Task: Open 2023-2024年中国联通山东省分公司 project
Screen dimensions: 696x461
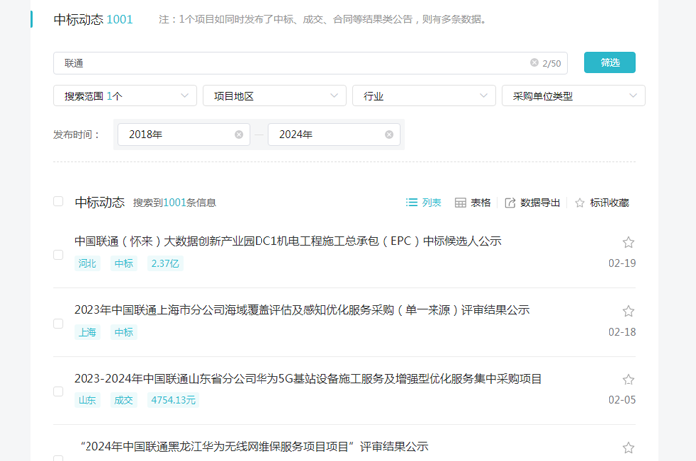Action: tap(307, 379)
